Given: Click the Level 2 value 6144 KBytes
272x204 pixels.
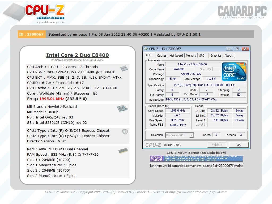Looking at the screenshot, I should click(x=219, y=120).
